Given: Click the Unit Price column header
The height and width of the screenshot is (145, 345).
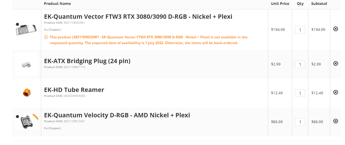Looking at the screenshot, I should [x=280, y=4].
